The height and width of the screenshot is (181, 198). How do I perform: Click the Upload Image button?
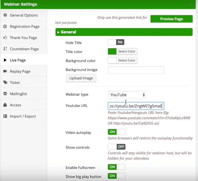pyautogui.click(x=81, y=78)
